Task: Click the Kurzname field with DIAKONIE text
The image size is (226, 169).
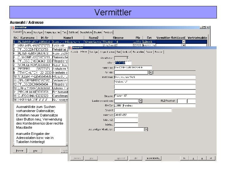Action: coord(133,68)
